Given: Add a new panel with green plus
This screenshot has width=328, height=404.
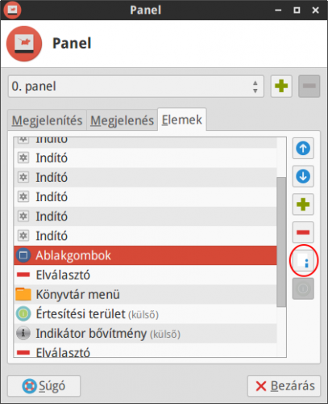Looking at the screenshot, I should click(281, 86).
